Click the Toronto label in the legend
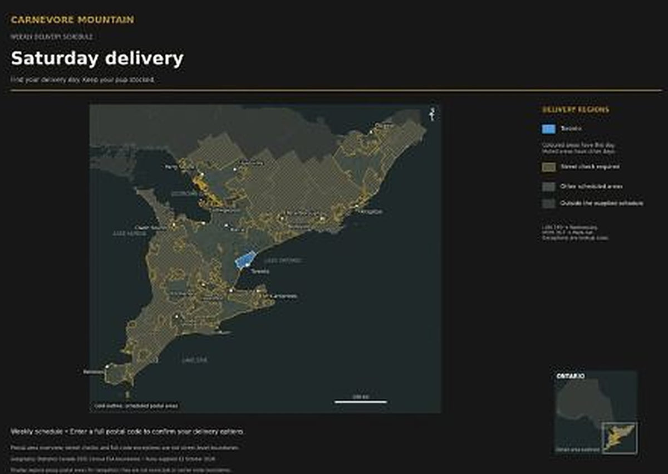This screenshot has width=668, height=474. 571,129
